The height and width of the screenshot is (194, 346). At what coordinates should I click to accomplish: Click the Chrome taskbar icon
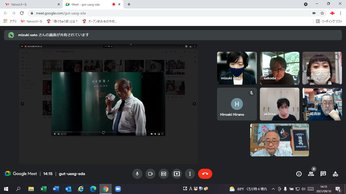105,189
